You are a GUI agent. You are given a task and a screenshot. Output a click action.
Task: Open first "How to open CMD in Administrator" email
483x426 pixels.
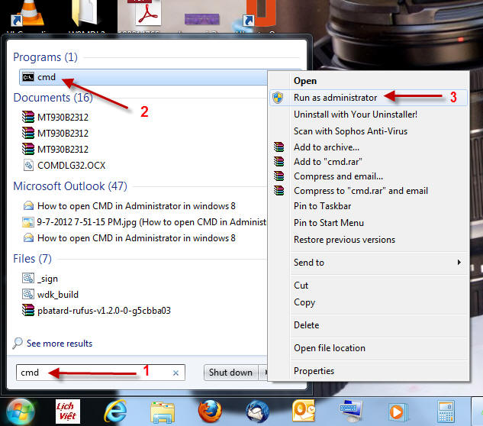pos(136,206)
